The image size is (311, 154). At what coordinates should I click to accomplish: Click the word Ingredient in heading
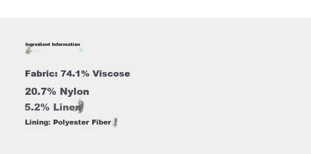(38, 45)
